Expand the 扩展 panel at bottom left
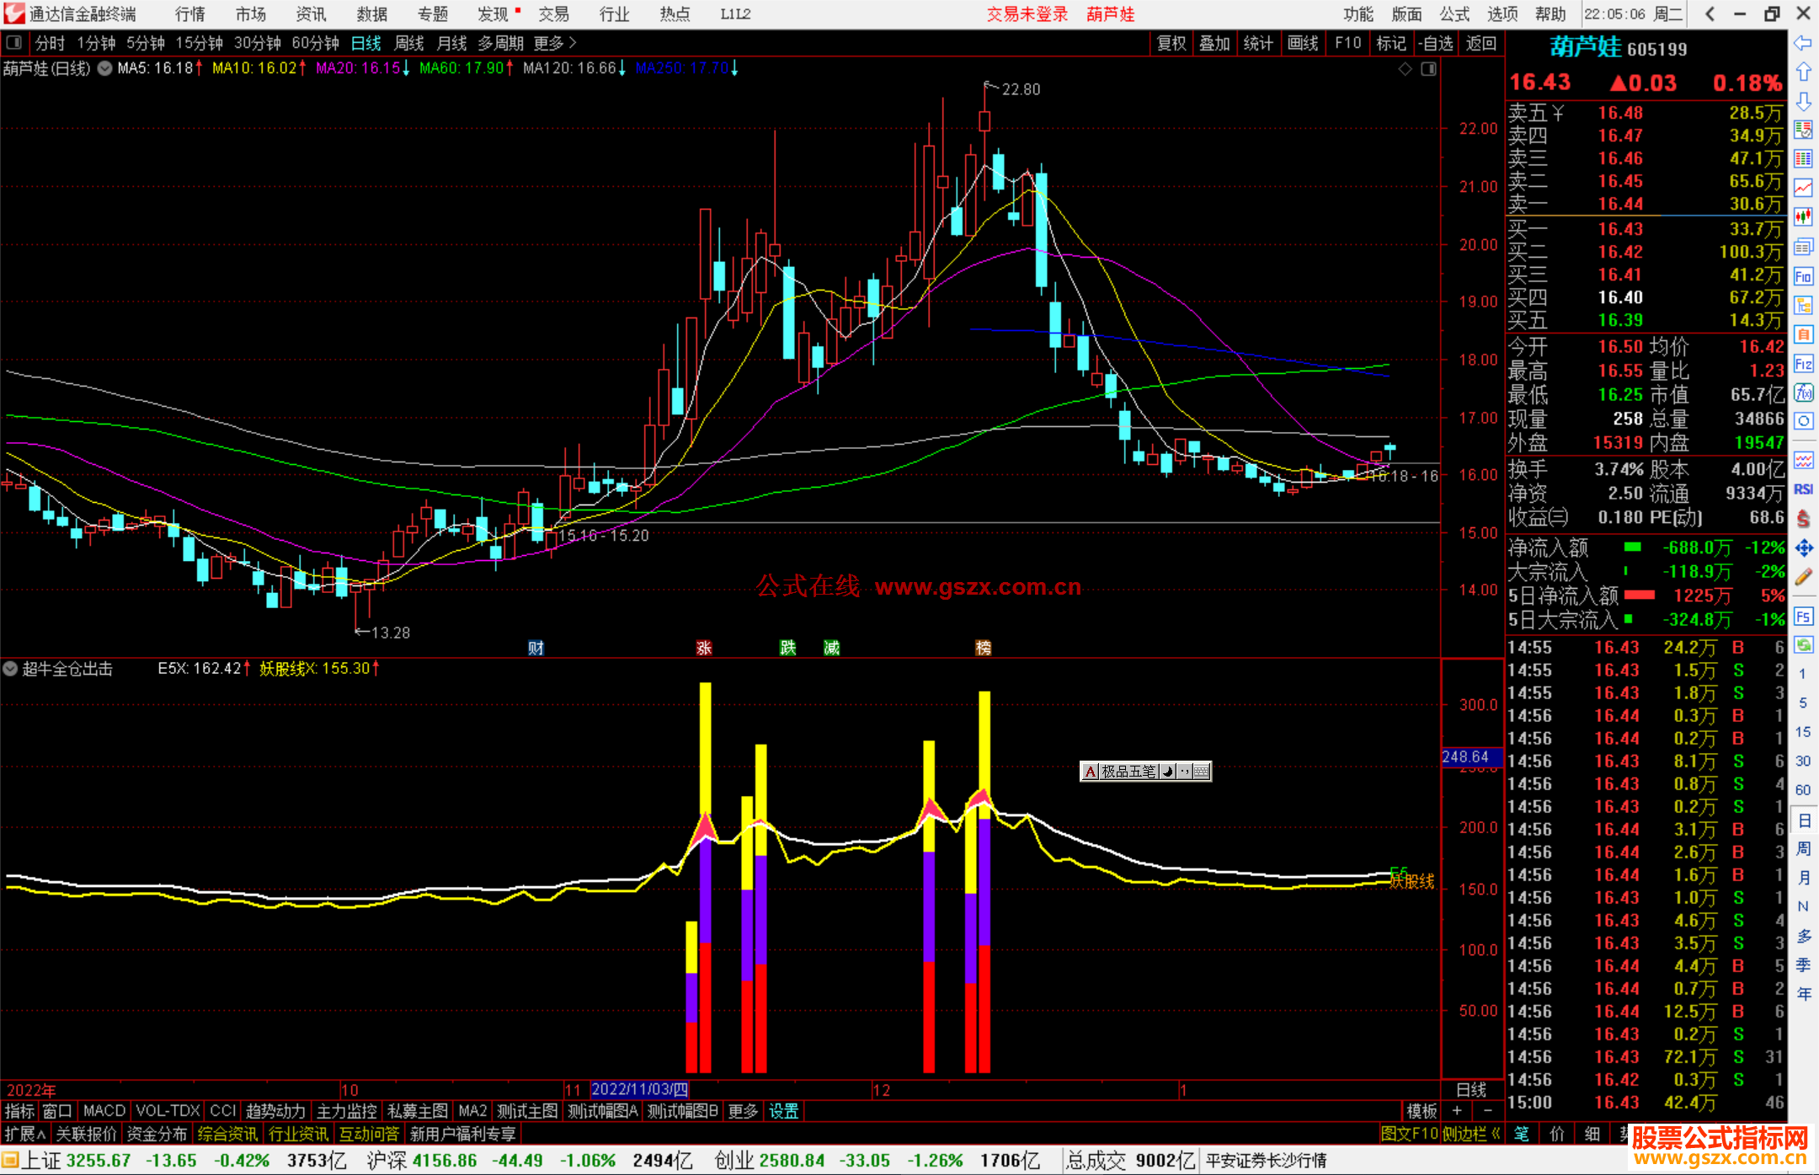The height and width of the screenshot is (1175, 1819). pos(24,1134)
